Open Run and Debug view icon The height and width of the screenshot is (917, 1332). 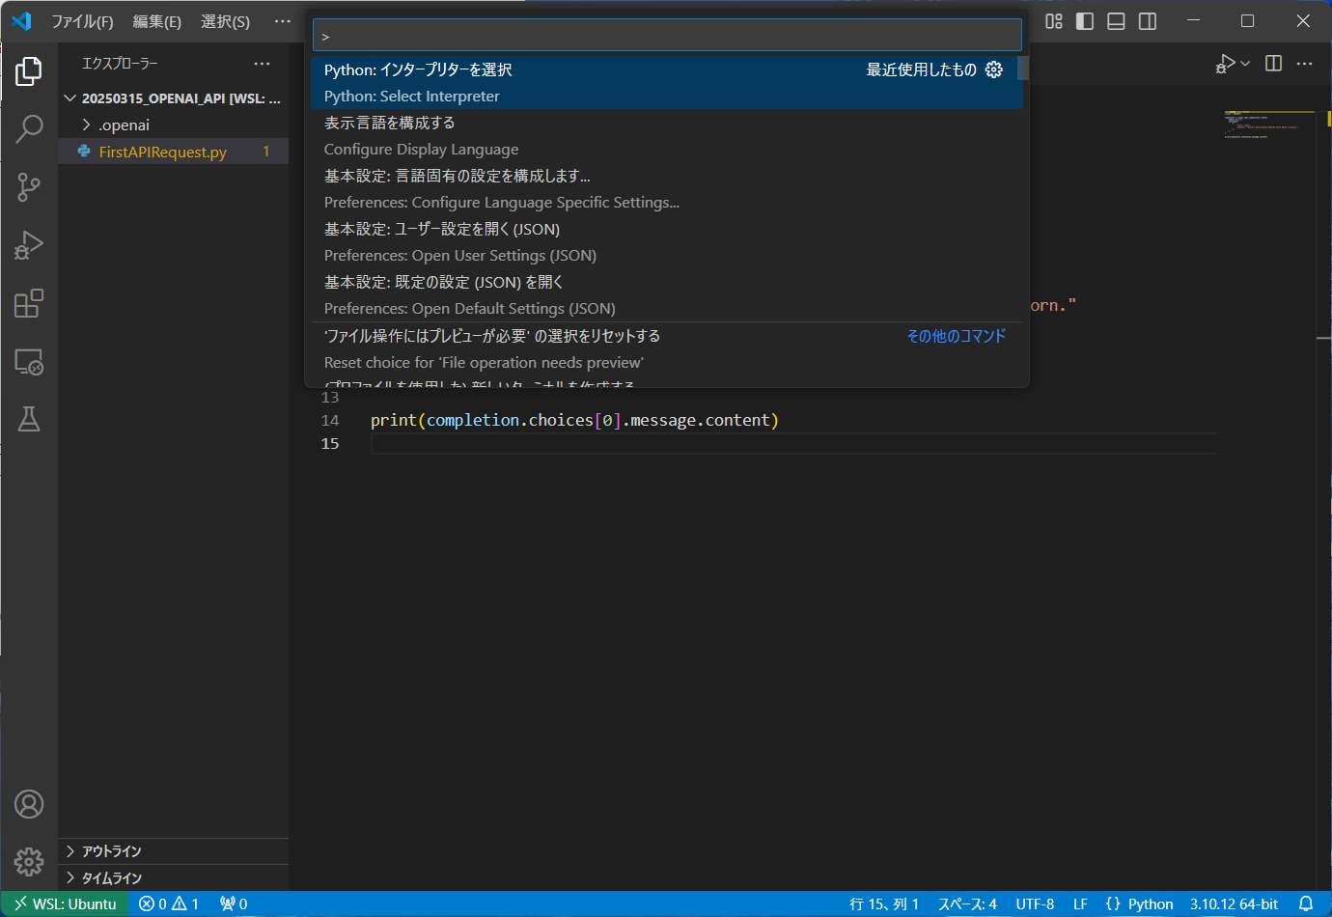[x=29, y=244]
